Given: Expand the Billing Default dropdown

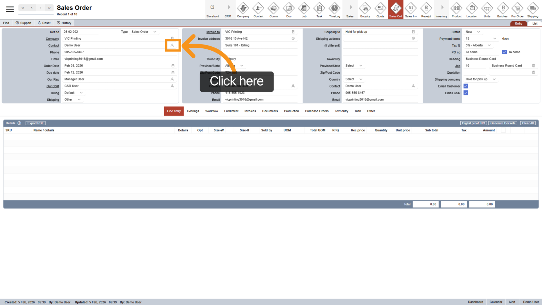Looking at the screenshot, I should pyautogui.click(x=81, y=93).
